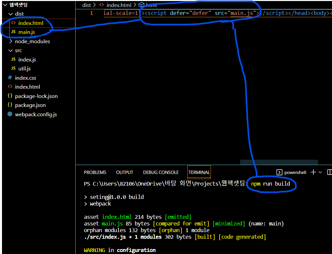Collapse the dist folder chevron
The height and width of the screenshot is (254, 332).
point(10,14)
